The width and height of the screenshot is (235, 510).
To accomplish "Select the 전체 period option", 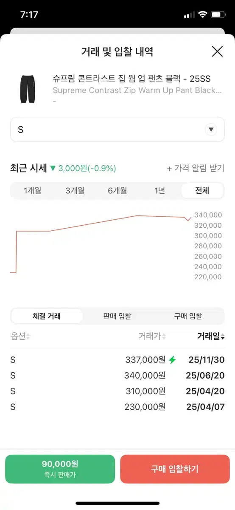I will [202, 190].
